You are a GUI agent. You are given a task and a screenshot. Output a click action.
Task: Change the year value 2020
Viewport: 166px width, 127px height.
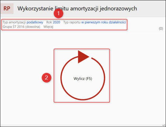pyautogui.click(x=57, y=22)
